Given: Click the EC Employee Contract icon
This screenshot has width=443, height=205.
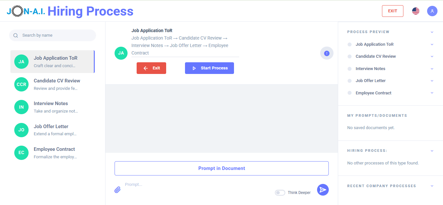Looking at the screenshot, I should (x=21, y=152).
